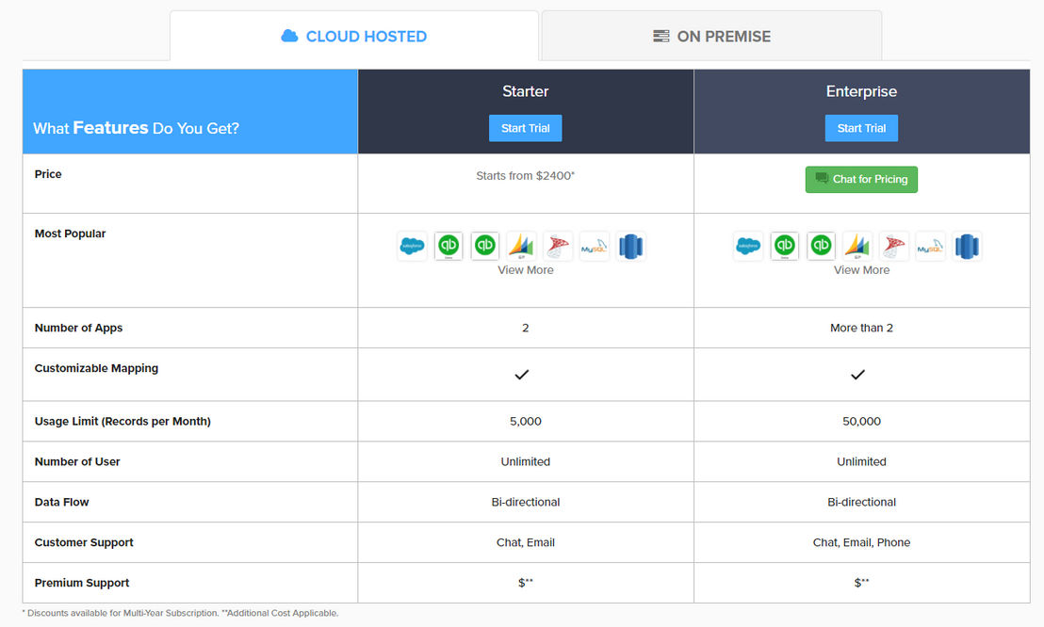This screenshot has height=627, width=1044.
Task: Click the SQL Server icon in Enterprise column
Action: pyautogui.click(x=893, y=247)
